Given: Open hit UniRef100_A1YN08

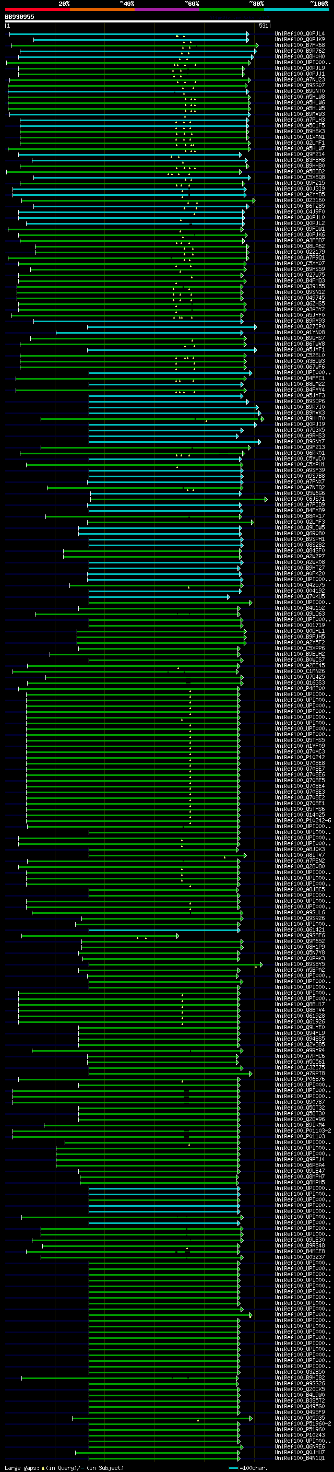Looking at the screenshot, I should point(300,332).
